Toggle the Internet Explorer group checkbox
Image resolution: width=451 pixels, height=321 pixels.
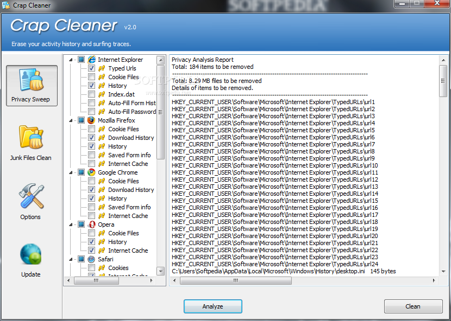click(x=82, y=60)
